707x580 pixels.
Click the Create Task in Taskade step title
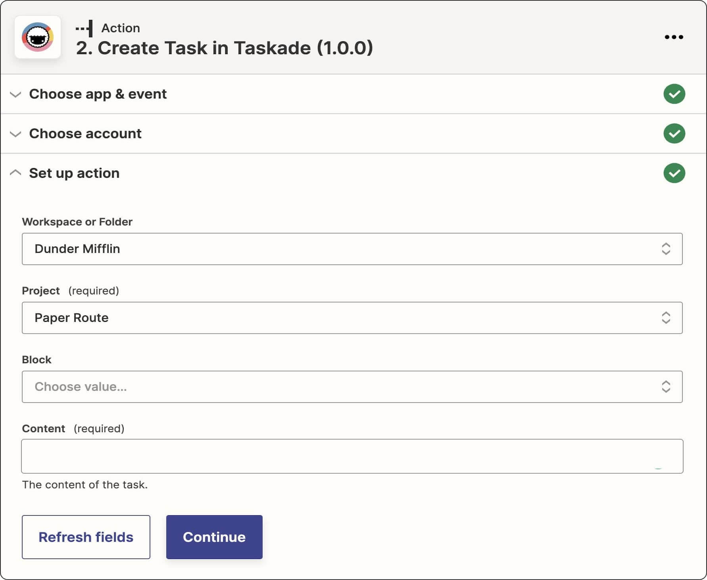(224, 48)
